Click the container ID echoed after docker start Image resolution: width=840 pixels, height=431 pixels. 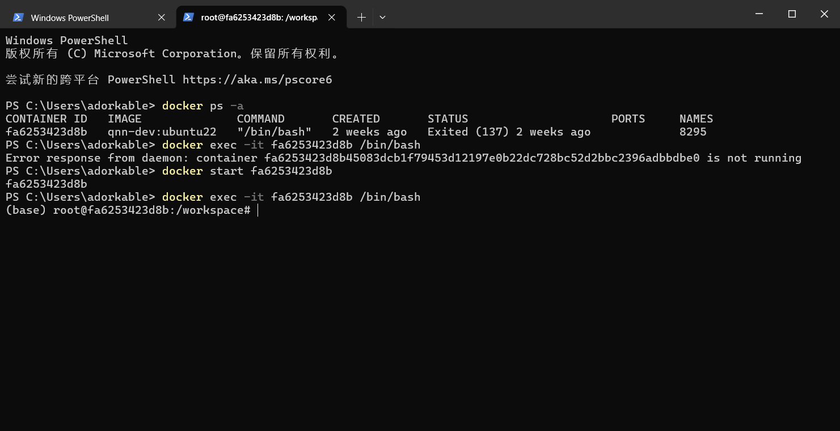(x=47, y=184)
